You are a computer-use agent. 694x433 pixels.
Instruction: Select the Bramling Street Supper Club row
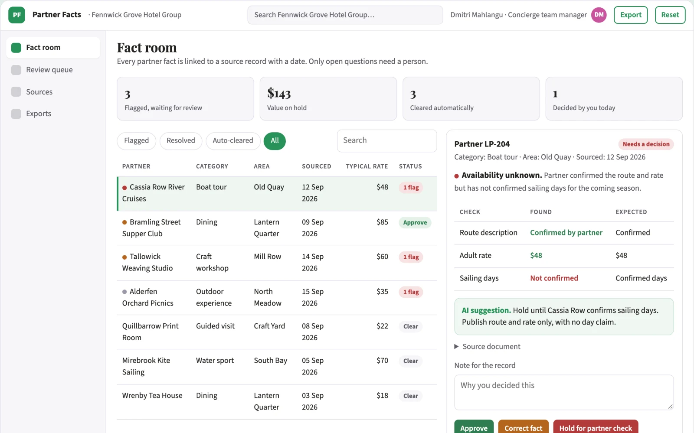(x=277, y=228)
